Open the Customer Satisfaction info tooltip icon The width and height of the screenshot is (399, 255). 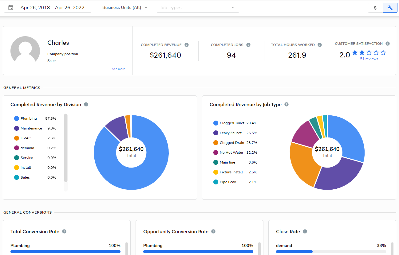[x=387, y=43]
